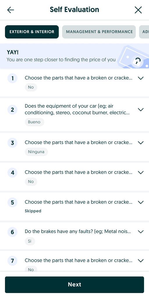Tap the number 4 question badge
This screenshot has height=298, width=149.
click(12, 173)
